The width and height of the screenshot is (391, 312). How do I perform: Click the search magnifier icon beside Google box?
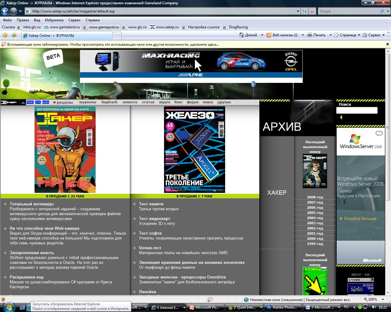coord(382,11)
